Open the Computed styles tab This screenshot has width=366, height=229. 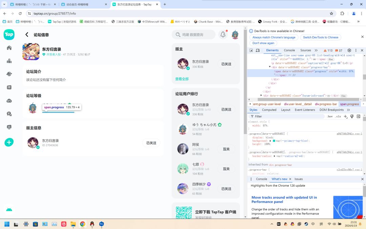(269, 110)
